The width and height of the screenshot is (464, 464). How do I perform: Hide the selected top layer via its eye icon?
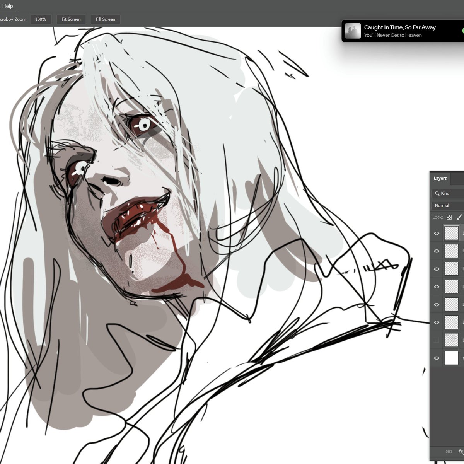(x=437, y=234)
